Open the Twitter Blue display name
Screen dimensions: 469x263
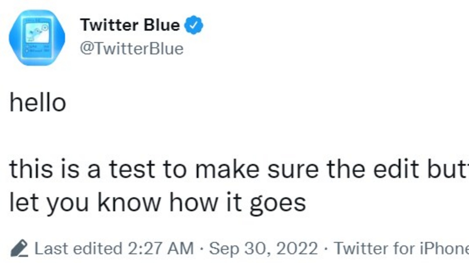pos(130,25)
